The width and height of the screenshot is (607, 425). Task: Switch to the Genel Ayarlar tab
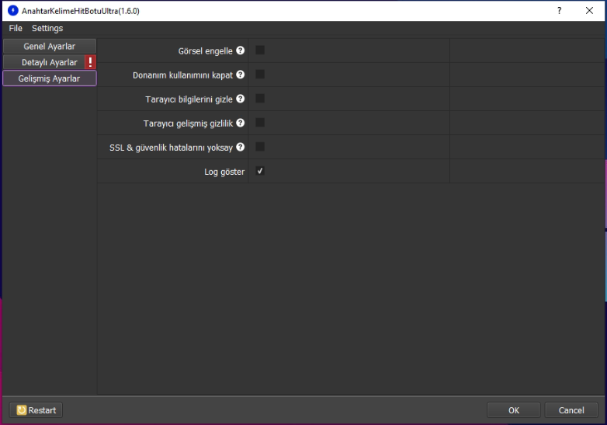coord(50,47)
